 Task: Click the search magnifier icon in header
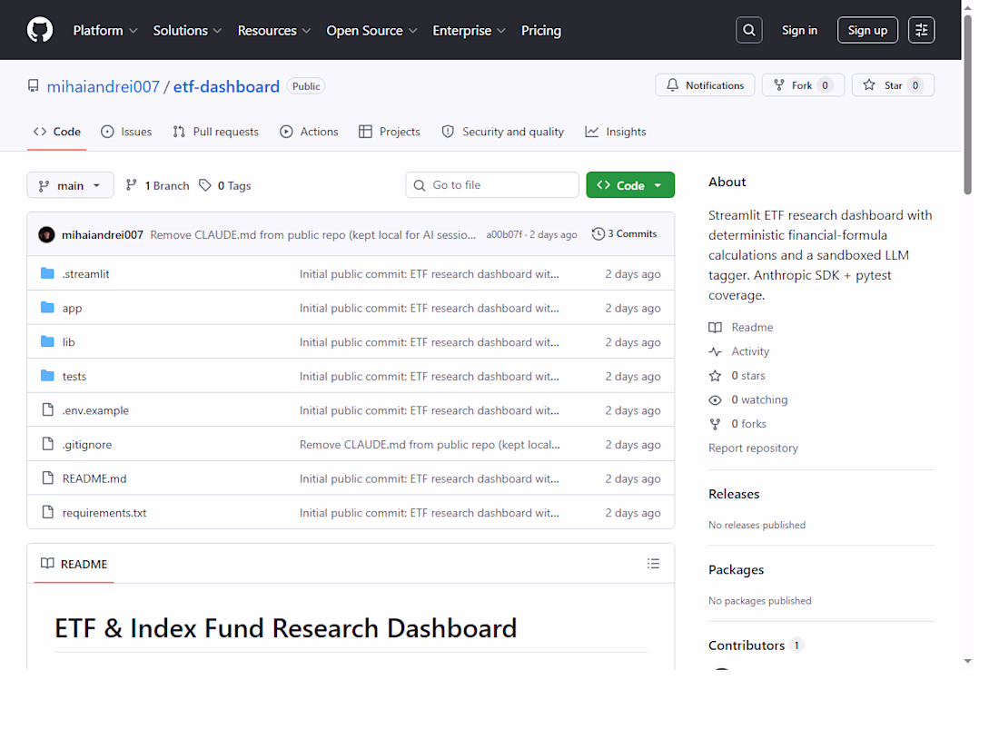pyautogui.click(x=748, y=30)
